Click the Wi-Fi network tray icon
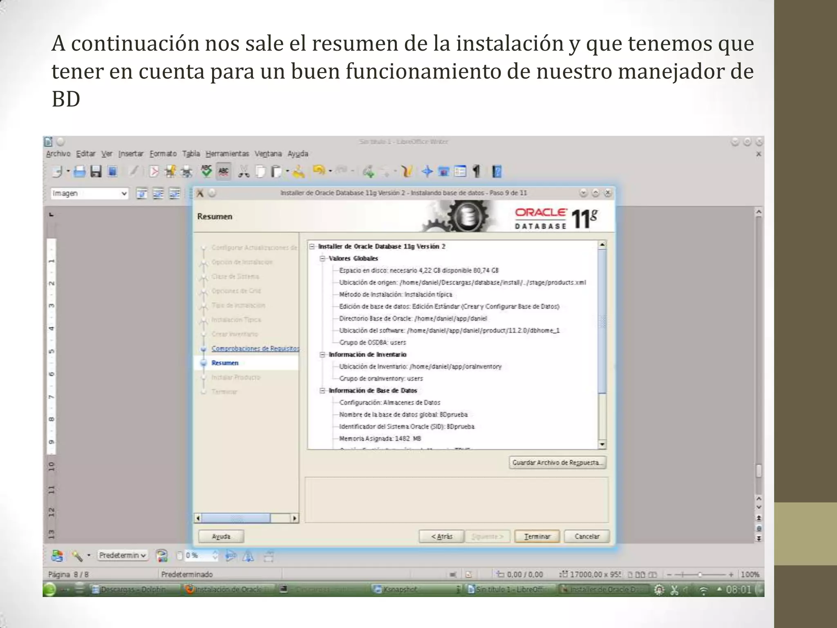The width and height of the screenshot is (837, 628). click(x=703, y=590)
